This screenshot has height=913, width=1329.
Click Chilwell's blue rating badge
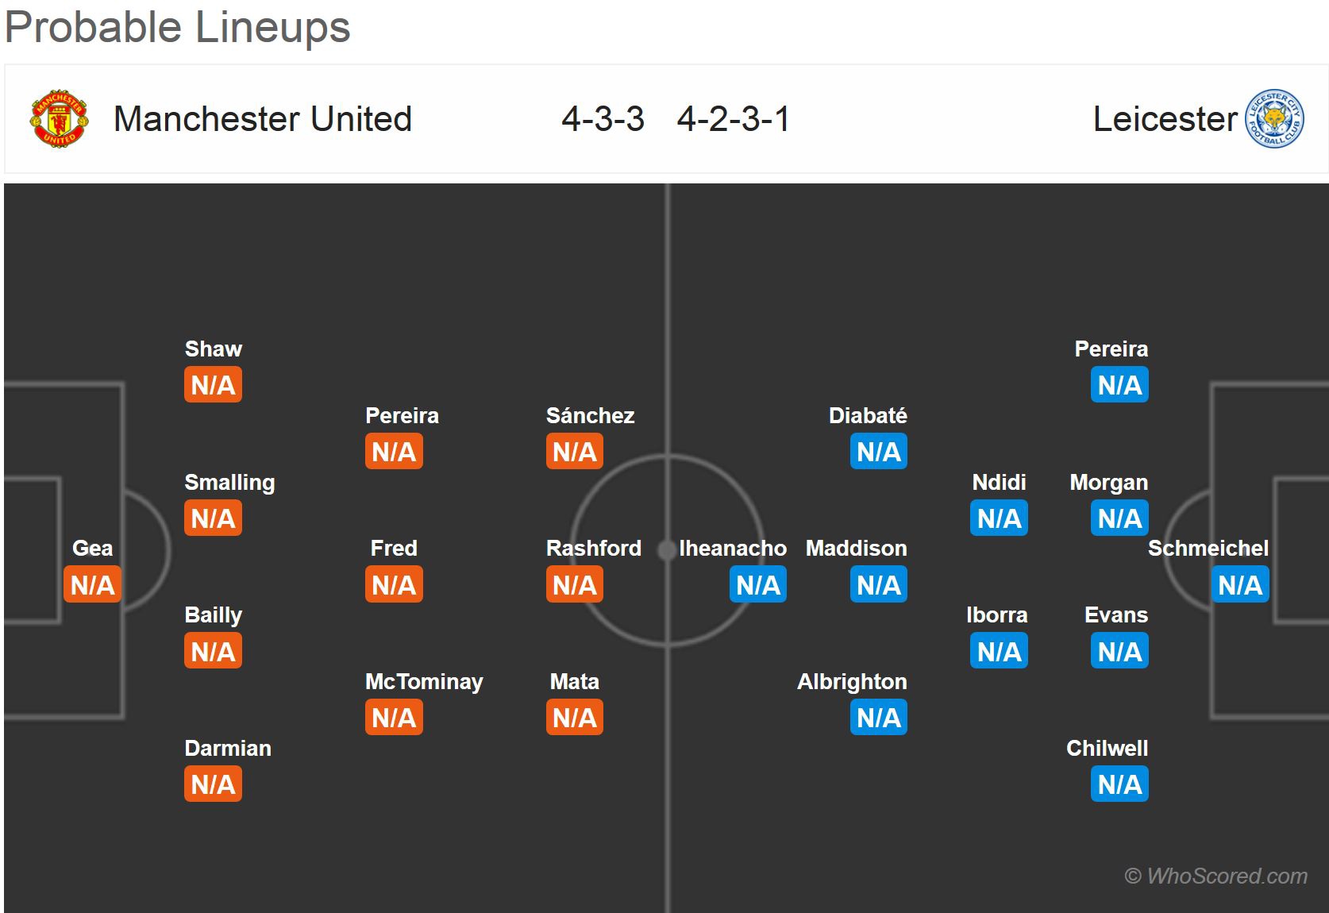click(1119, 784)
